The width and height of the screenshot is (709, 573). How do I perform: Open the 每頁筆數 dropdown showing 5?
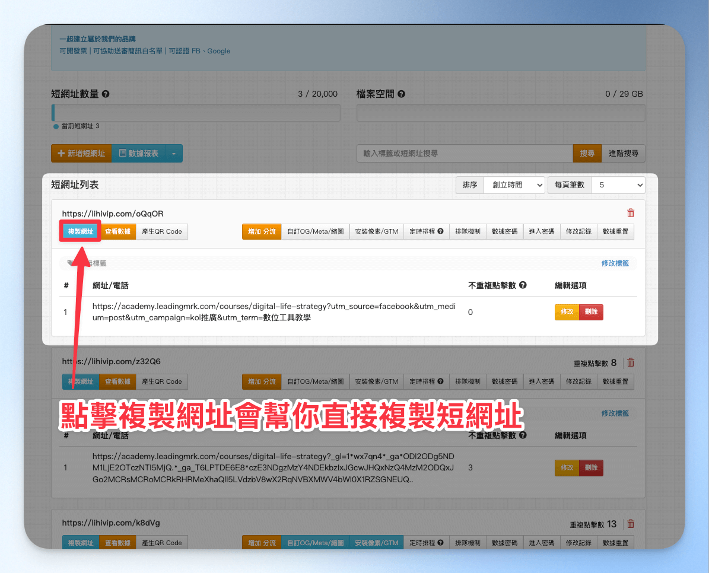tap(618, 185)
